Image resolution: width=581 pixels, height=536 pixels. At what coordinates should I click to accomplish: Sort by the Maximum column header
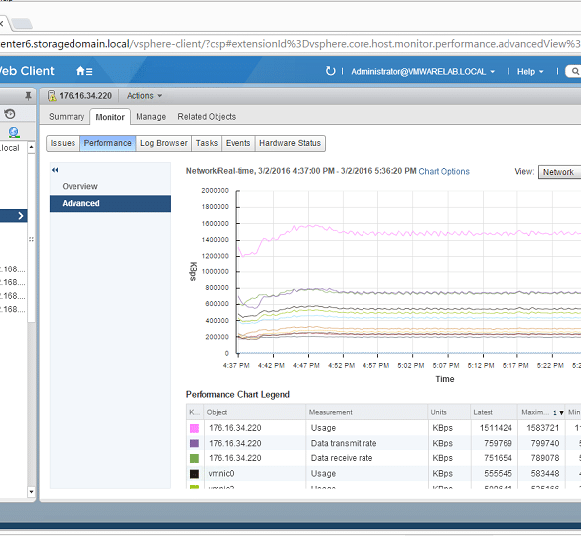tap(540, 412)
